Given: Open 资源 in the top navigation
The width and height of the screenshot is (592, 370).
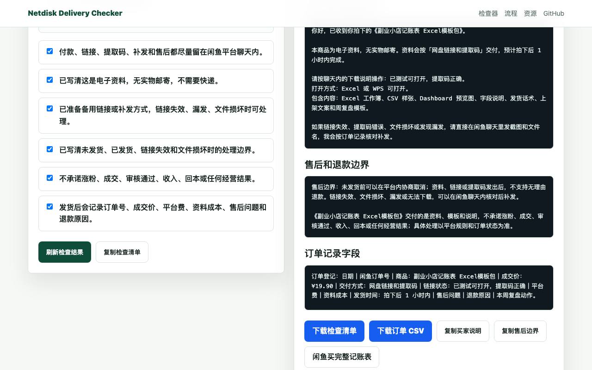Looking at the screenshot, I should [x=530, y=13].
